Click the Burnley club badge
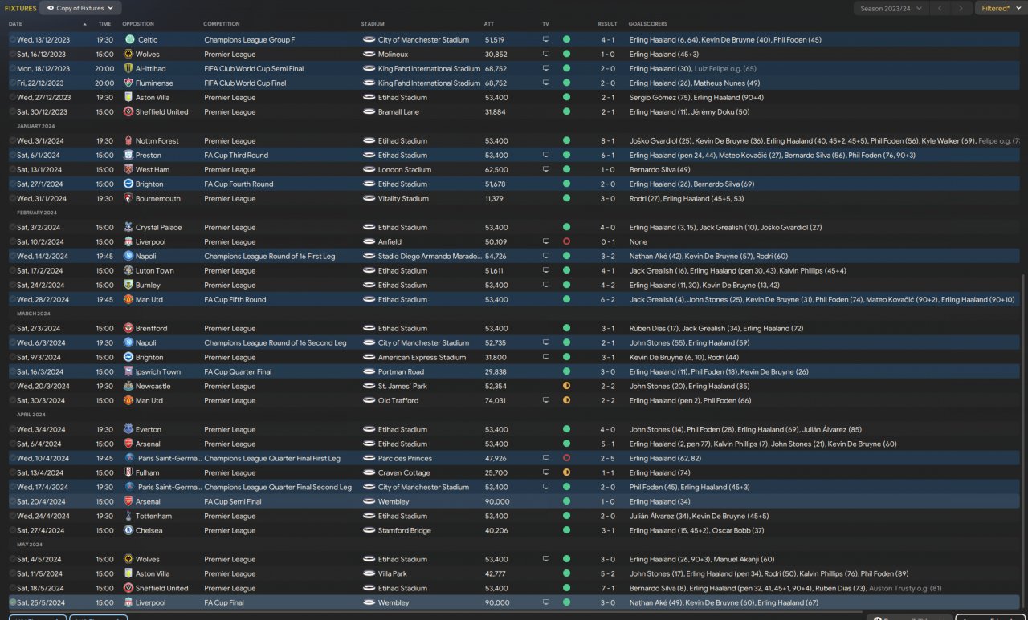The height and width of the screenshot is (620, 1028). pos(128,285)
